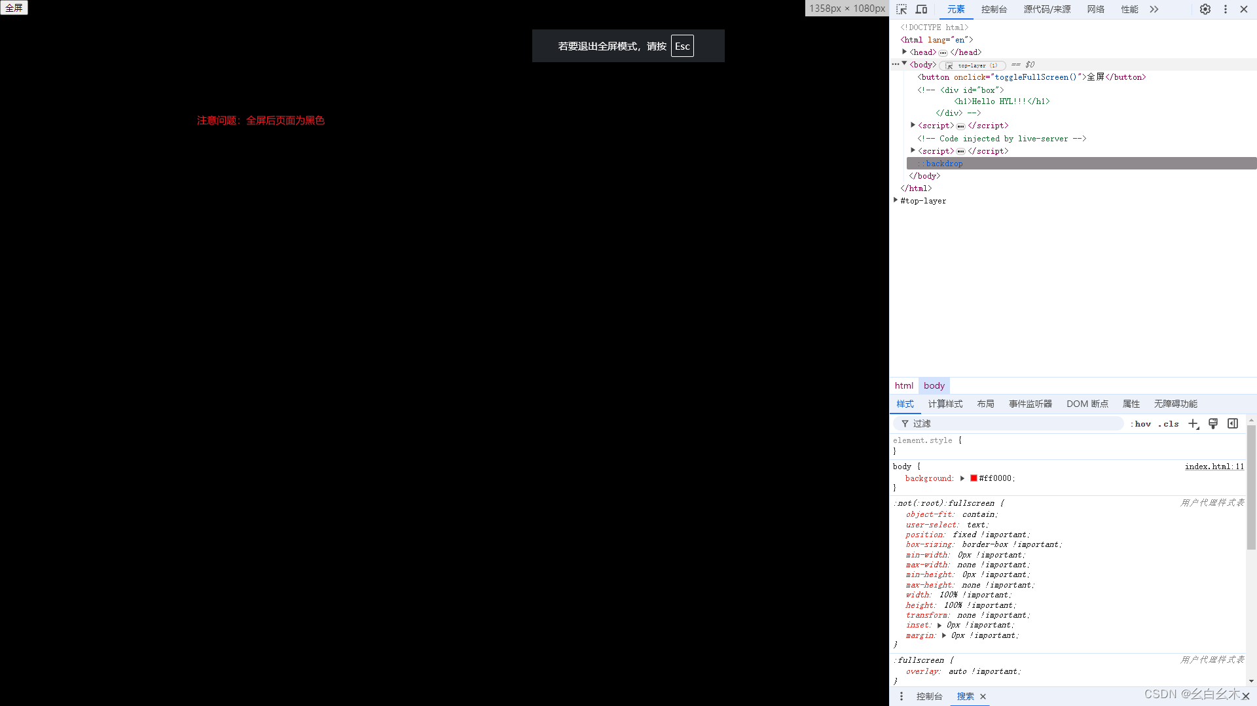The height and width of the screenshot is (706, 1257).
Task: Expand the margin property triangle
Action: pos(944,635)
